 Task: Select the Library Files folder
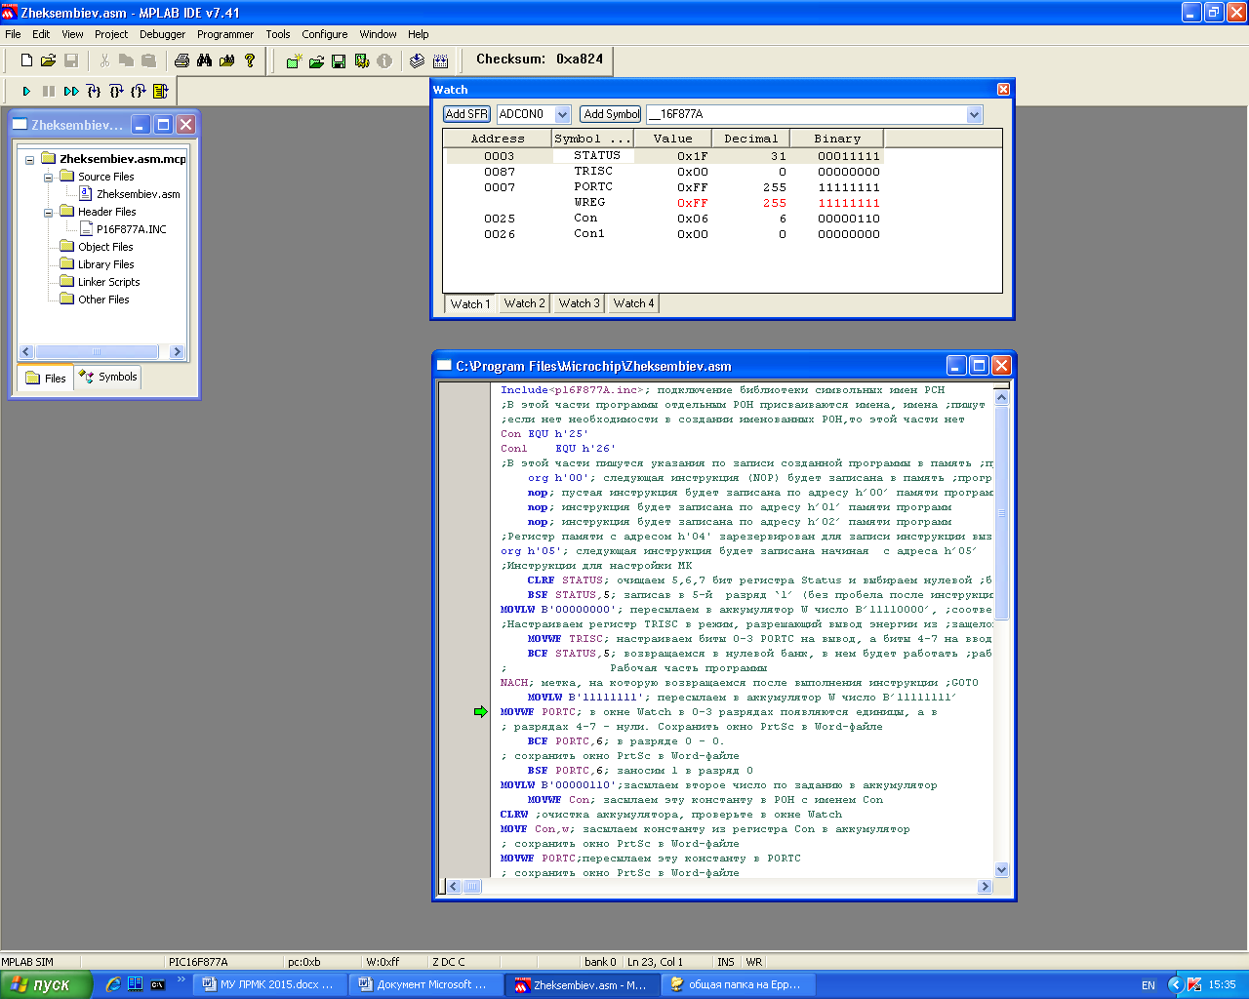(105, 264)
